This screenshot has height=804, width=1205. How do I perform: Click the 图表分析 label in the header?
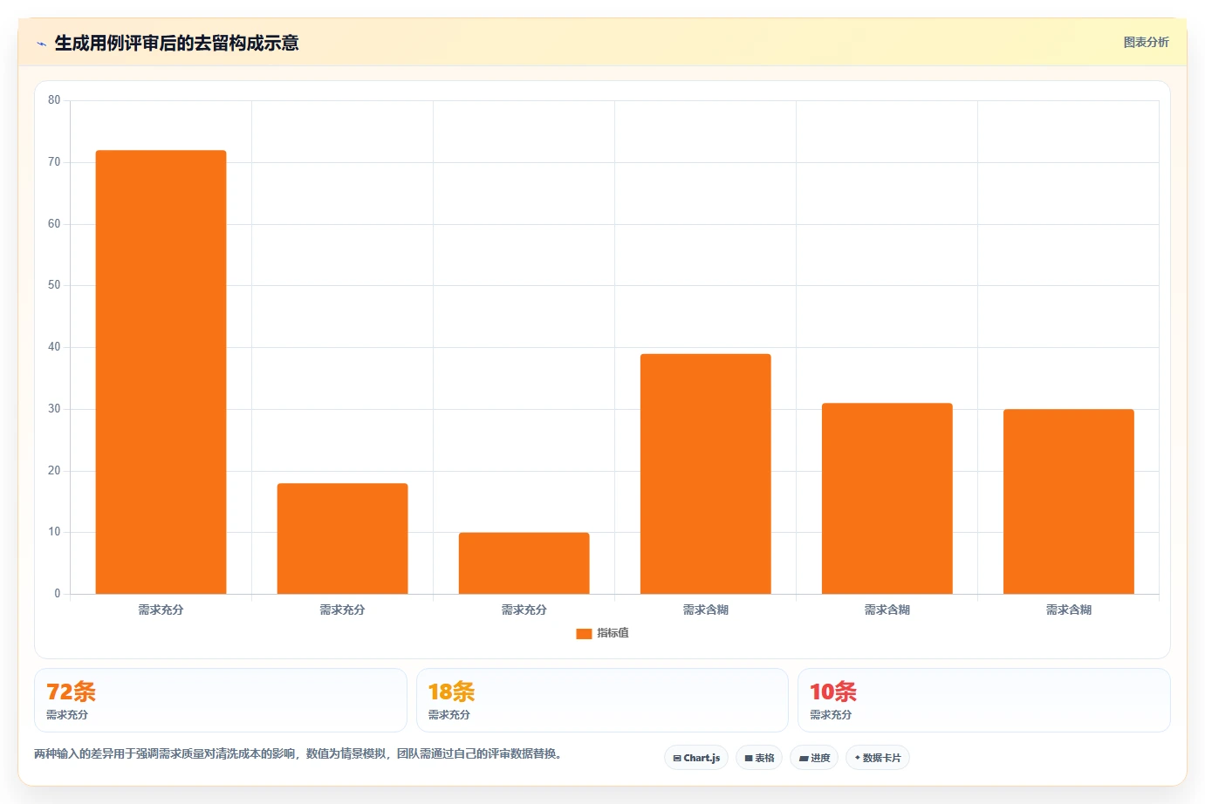point(1146,42)
